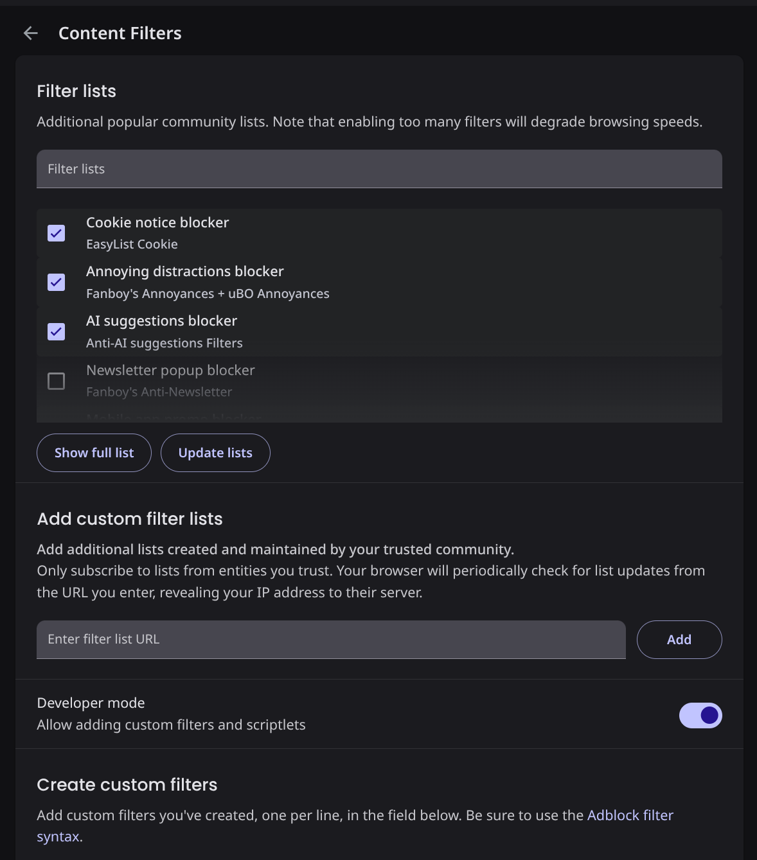Image resolution: width=757 pixels, height=860 pixels.
Task: Select the Annoying distractions blocker title text
Action: coord(185,272)
